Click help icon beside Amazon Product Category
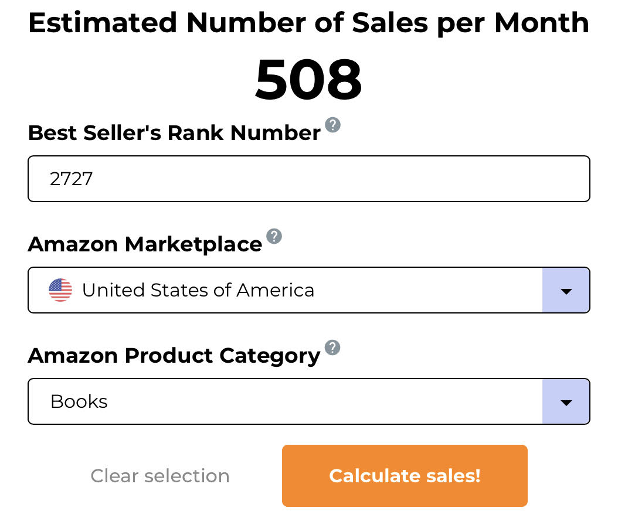The image size is (618, 518). click(332, 347)
